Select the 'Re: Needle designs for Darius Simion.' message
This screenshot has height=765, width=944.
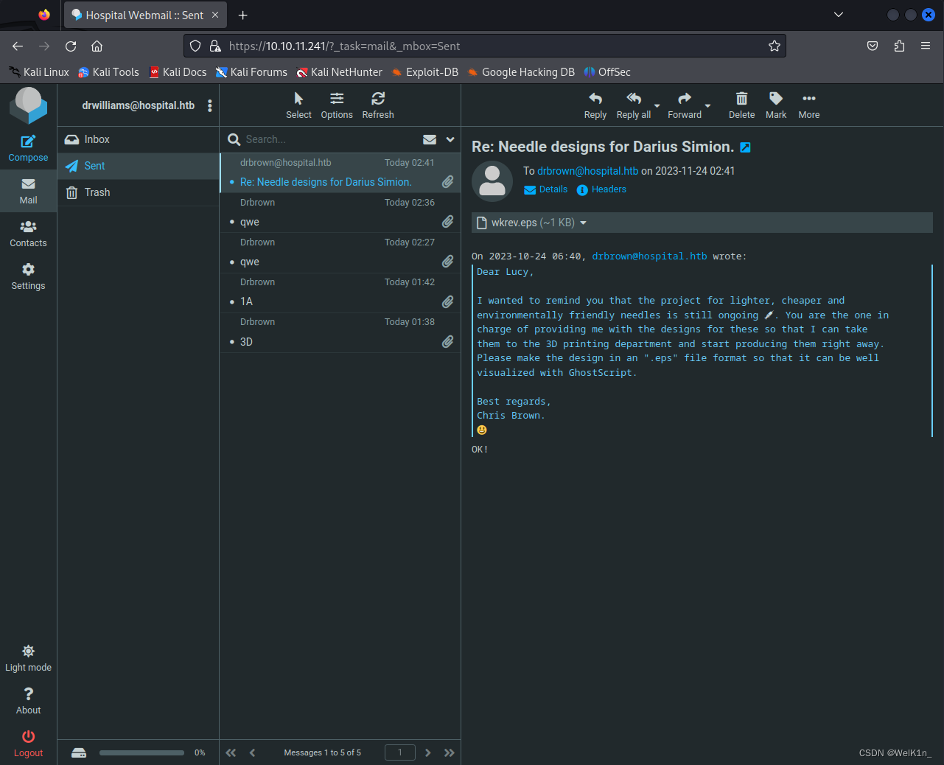pos(340,173)
